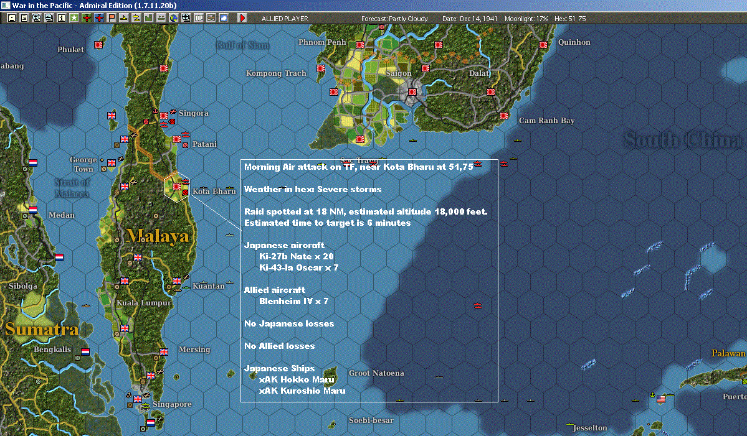747x436 pixels.
Task: Select the Dutch flag near Sibolga
Action: [x=59, y=257]
